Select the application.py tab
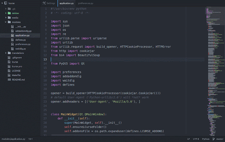 pyautogui.click(x=66, y=3)
